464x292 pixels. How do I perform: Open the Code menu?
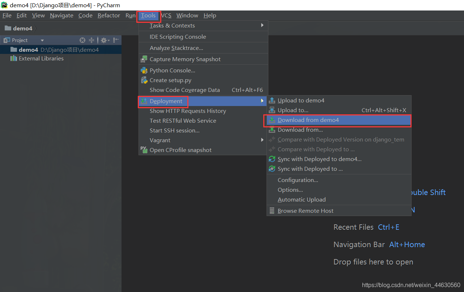click(x=85, y=16)
